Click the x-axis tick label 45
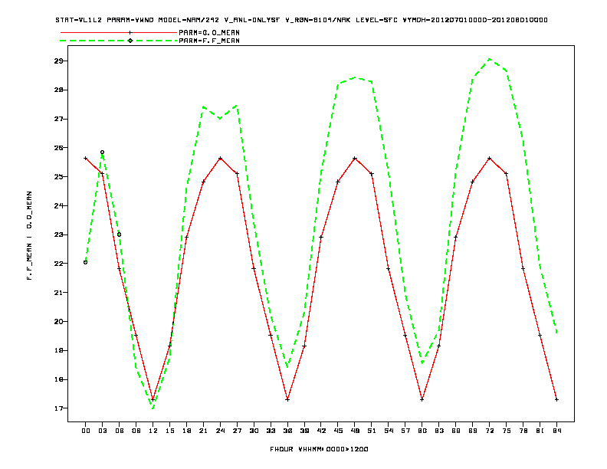 point(338,431)
